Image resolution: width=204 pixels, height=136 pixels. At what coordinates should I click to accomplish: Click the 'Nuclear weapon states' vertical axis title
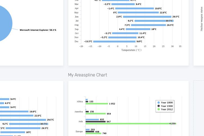202,19
